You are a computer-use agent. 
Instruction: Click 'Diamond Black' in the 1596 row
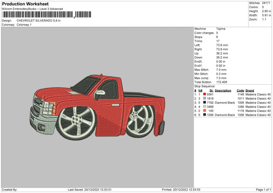(225, 115)
